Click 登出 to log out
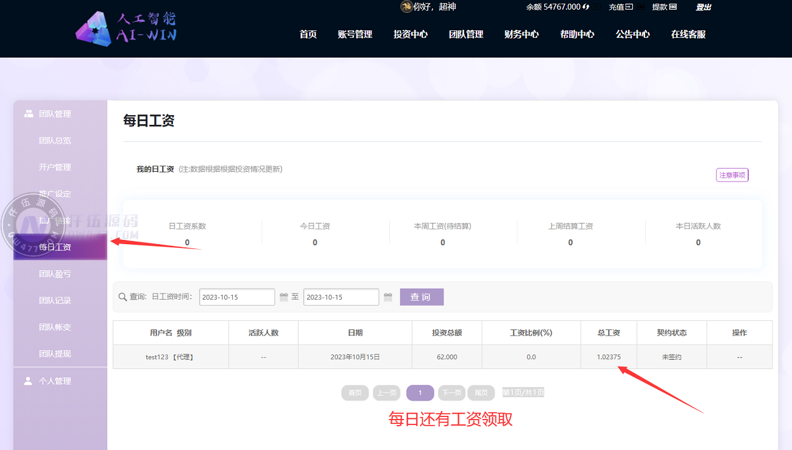 click(704, 7)
